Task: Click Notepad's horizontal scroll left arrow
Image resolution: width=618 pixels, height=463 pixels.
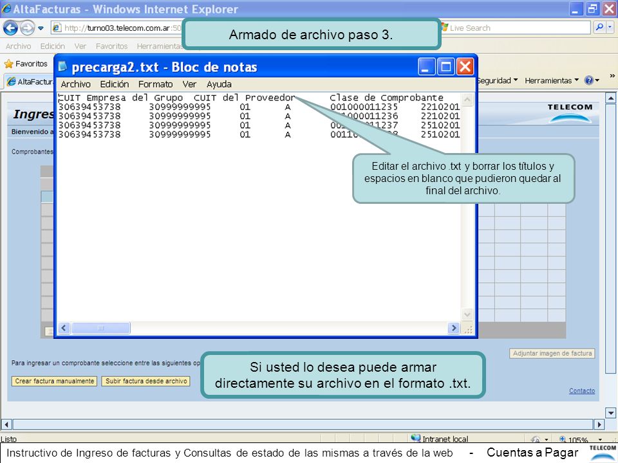Action: click(x=64, y=327)
